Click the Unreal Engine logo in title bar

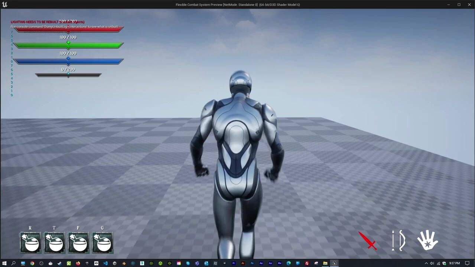pyautogui.click(x=4, y=4)
